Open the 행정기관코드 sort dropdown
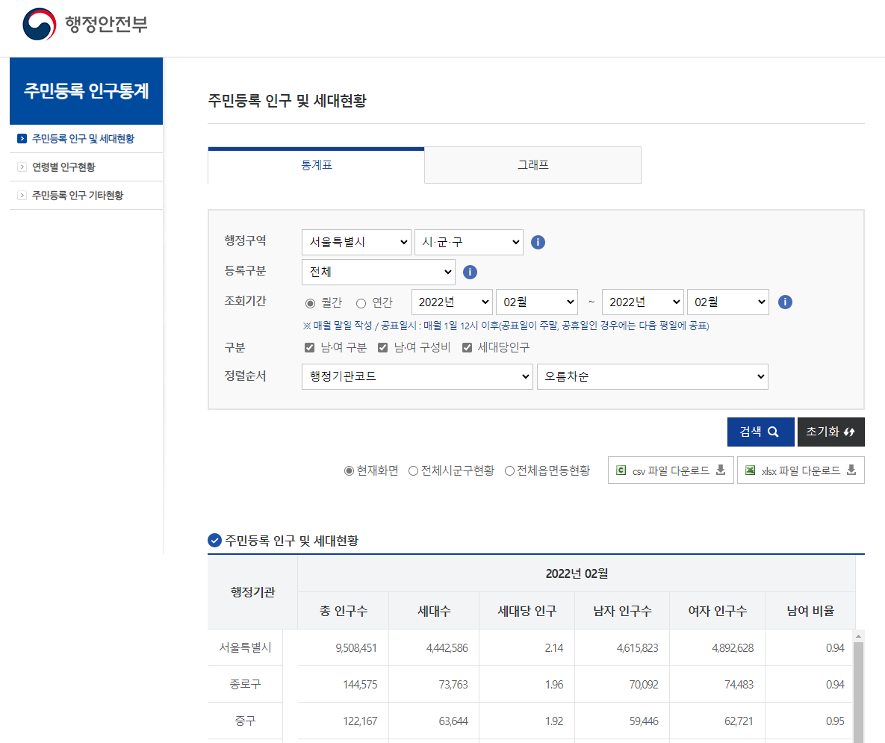 417,376
